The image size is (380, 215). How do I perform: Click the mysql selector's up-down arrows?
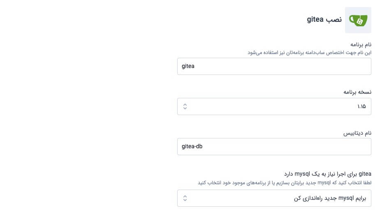tap(185, 198)
